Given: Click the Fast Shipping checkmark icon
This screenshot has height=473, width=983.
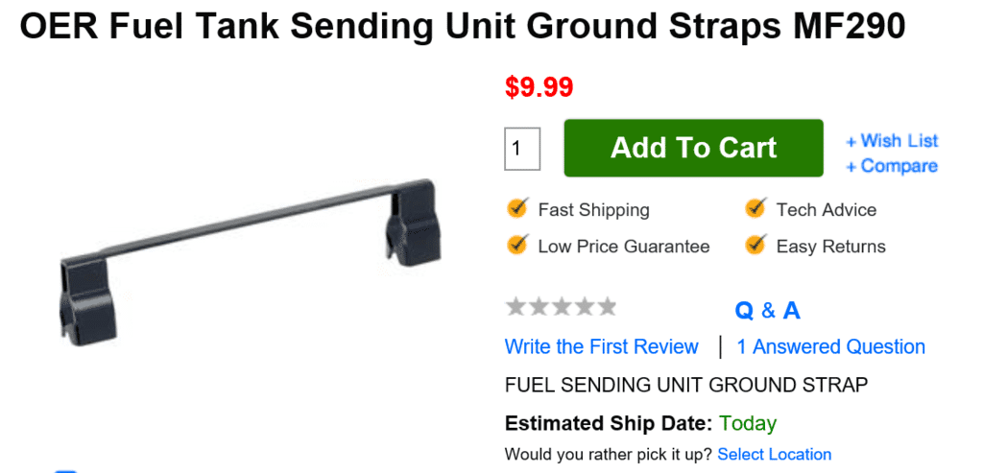Looking at the screenshot, I should point(517,208).
